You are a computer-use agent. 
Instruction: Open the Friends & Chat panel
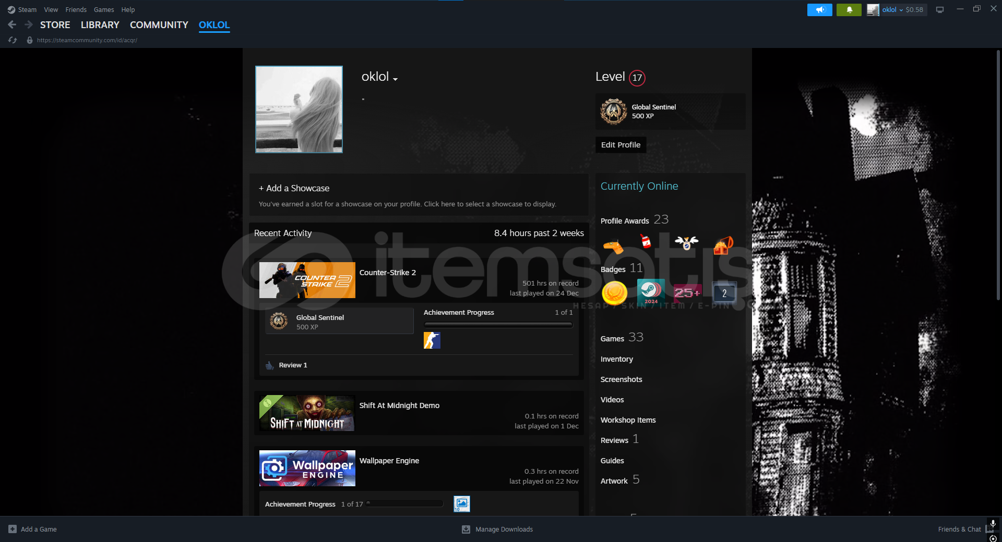(x=960, y=529)
